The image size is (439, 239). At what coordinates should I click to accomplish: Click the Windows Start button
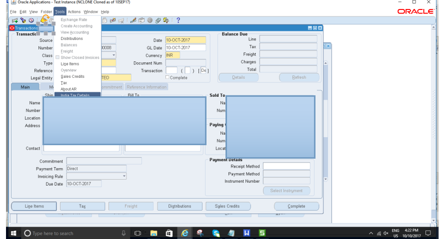[x=13, y=233]
